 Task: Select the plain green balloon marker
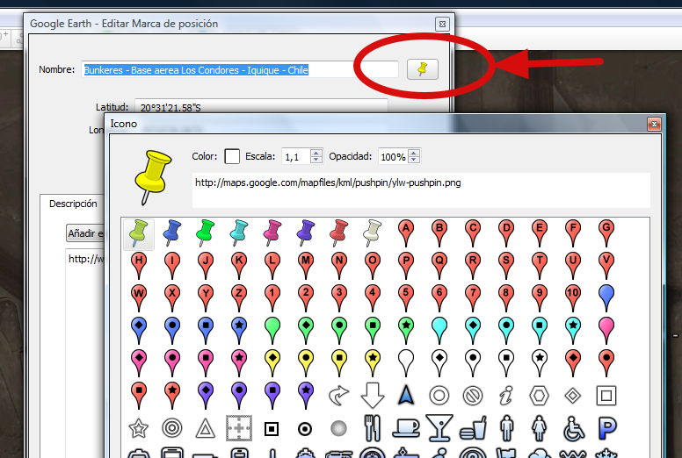tap(272, 331)
